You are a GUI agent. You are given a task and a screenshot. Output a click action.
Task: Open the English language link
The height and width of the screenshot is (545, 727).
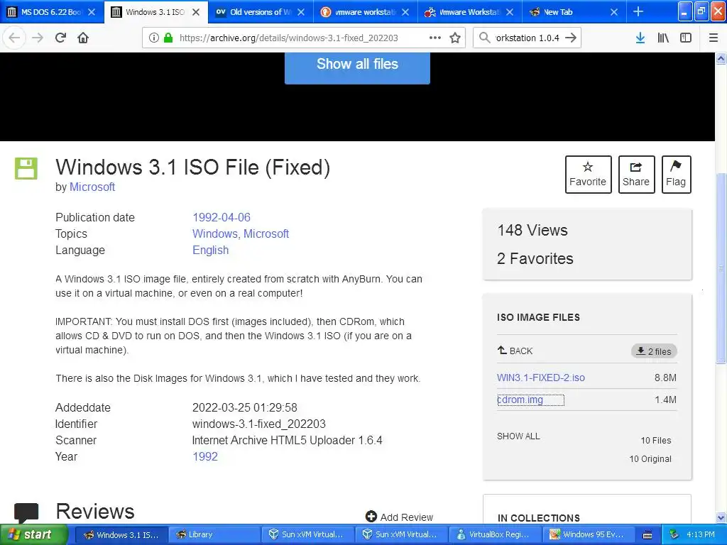210,251
